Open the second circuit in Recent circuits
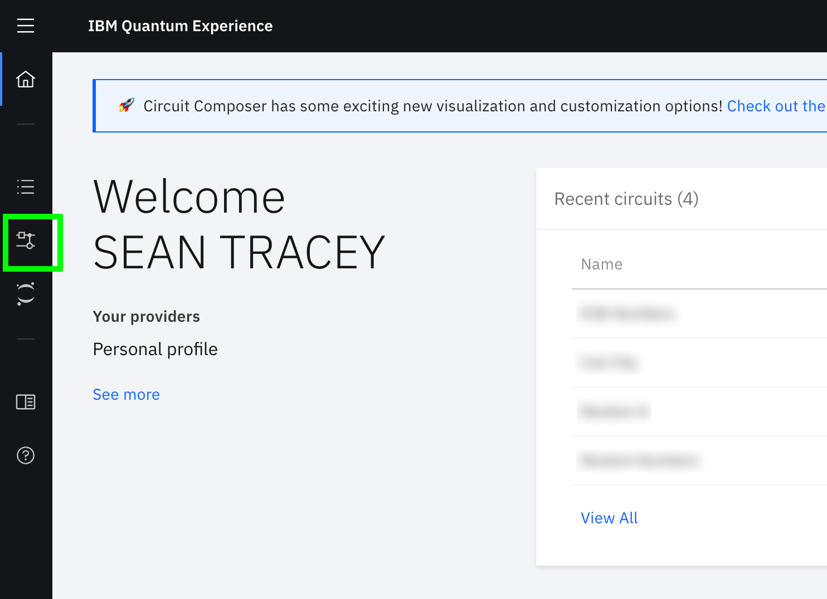 (609, 363)
